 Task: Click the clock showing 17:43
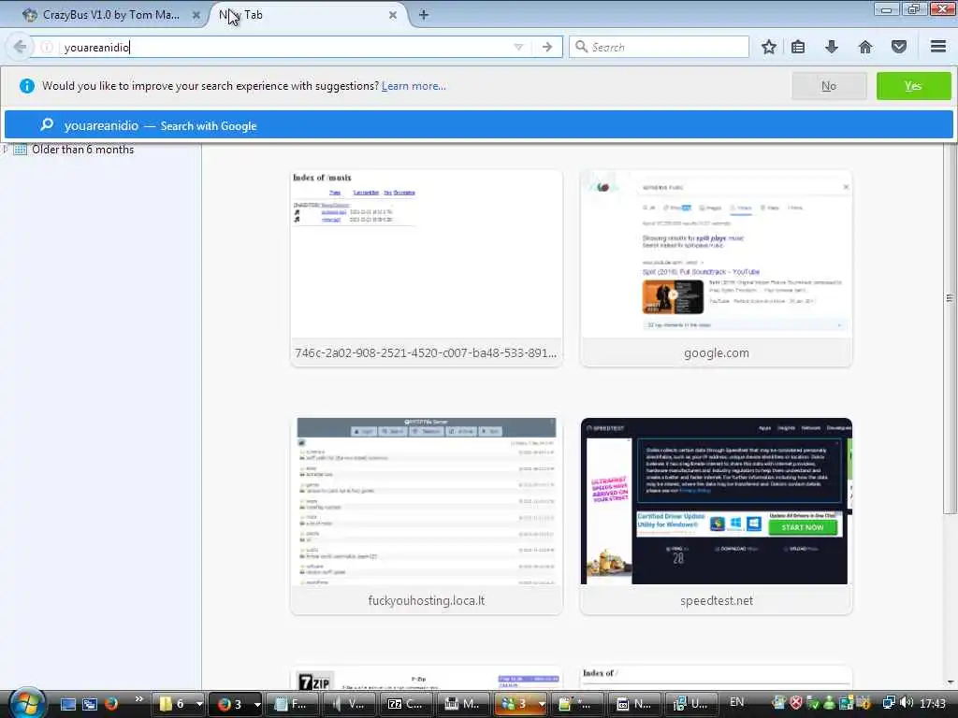click(933, 703)
